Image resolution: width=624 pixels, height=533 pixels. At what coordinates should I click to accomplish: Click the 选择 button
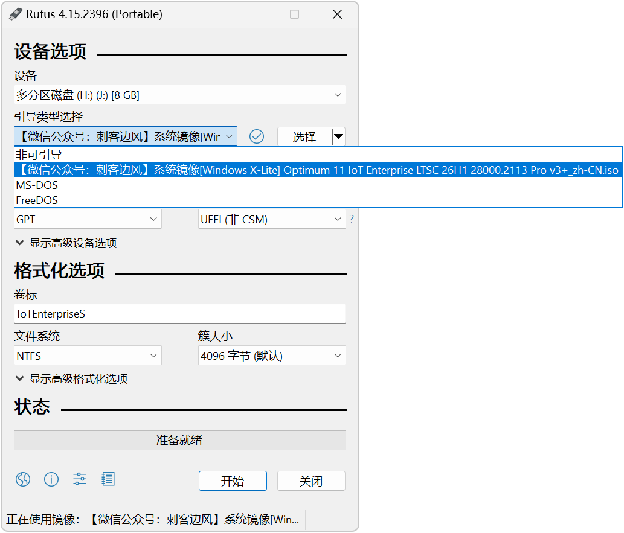(304, 137)
